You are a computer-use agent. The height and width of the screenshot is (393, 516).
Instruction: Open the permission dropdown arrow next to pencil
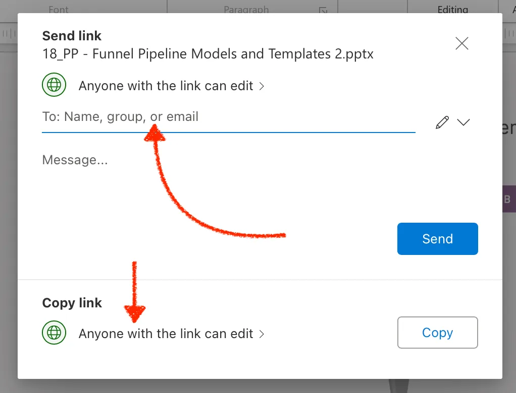[x=463, y=122]
